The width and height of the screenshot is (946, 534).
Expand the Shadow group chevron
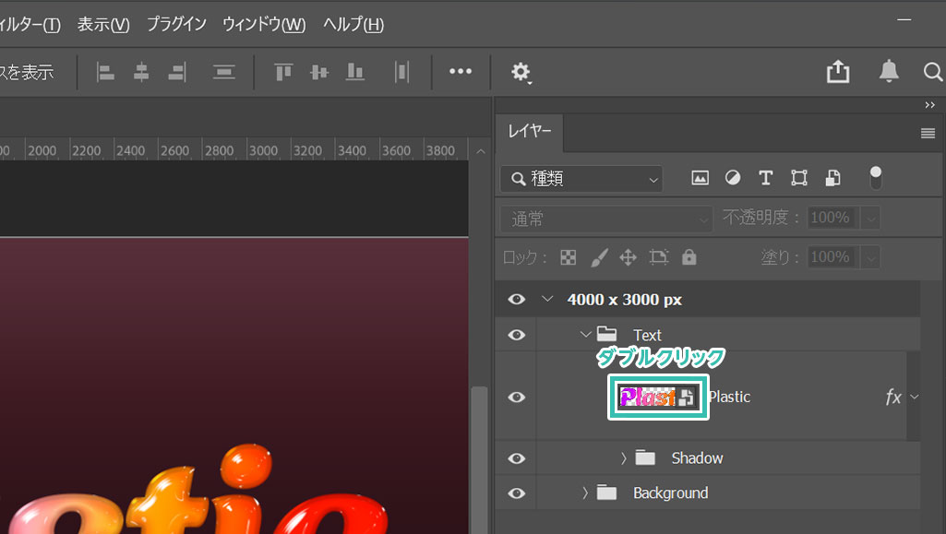pos(623,457)
